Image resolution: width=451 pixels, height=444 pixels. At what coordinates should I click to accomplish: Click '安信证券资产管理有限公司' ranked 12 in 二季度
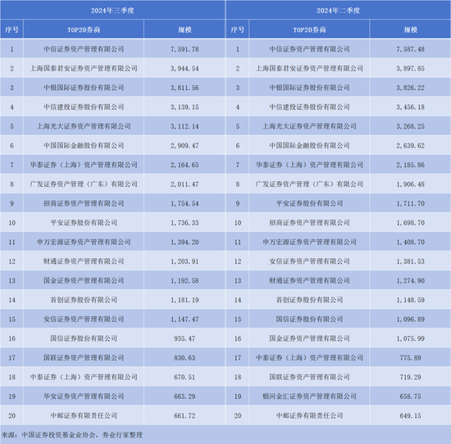point(309,261)
